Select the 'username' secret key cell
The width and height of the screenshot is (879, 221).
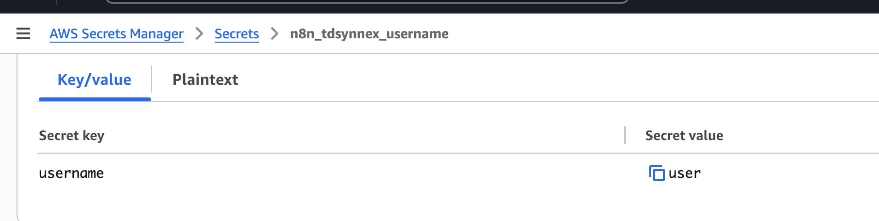[71, 174]
